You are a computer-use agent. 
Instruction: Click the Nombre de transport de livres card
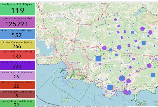[x=18, y=103]
